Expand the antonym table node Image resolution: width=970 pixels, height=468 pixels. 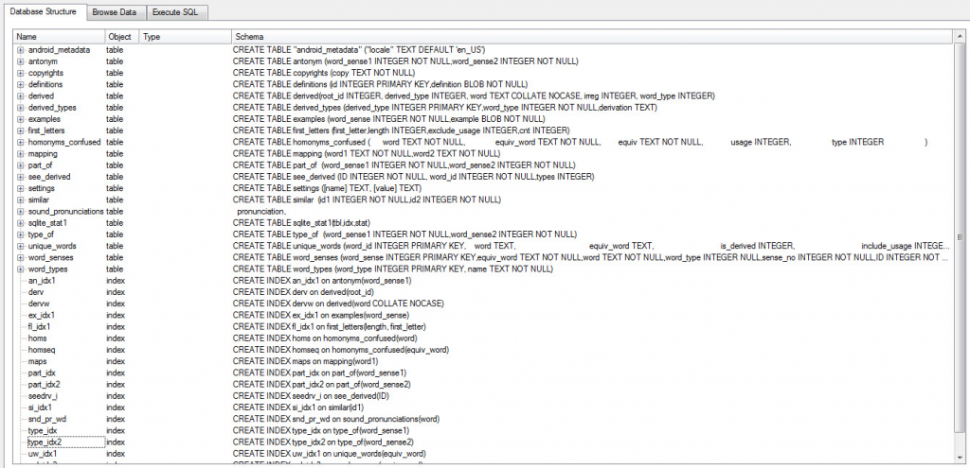pos(20,61)
